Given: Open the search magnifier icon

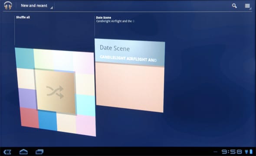Looking at the screenshot, I should (234, 6).
